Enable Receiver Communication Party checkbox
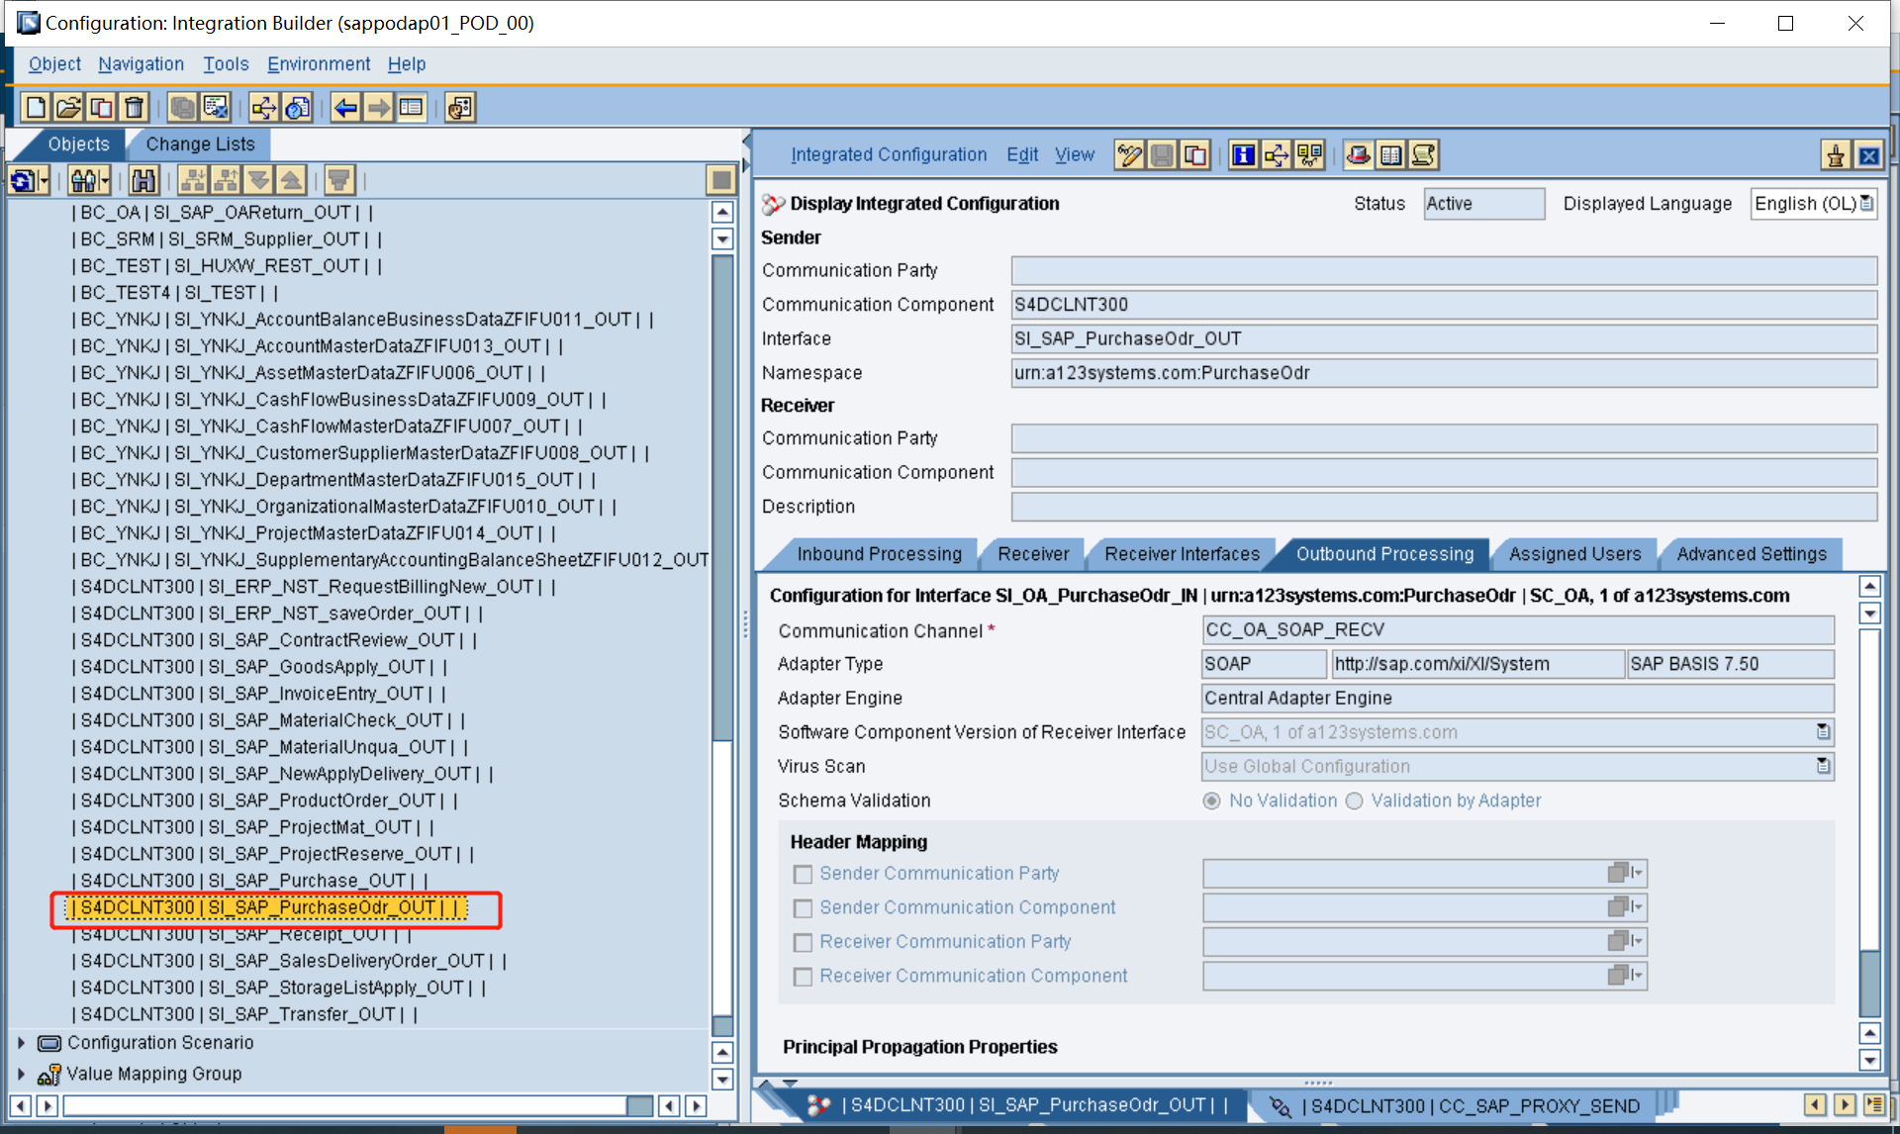 [799, 941]
